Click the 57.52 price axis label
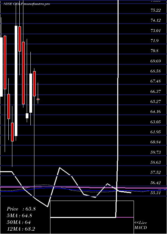Screen dimensions: 167x234 click(156, 173)
